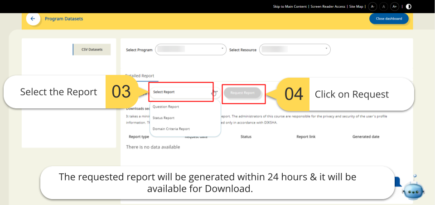Increase font size with A+ icon
This screenshot has width=435, height=205.
pos(394,6)
